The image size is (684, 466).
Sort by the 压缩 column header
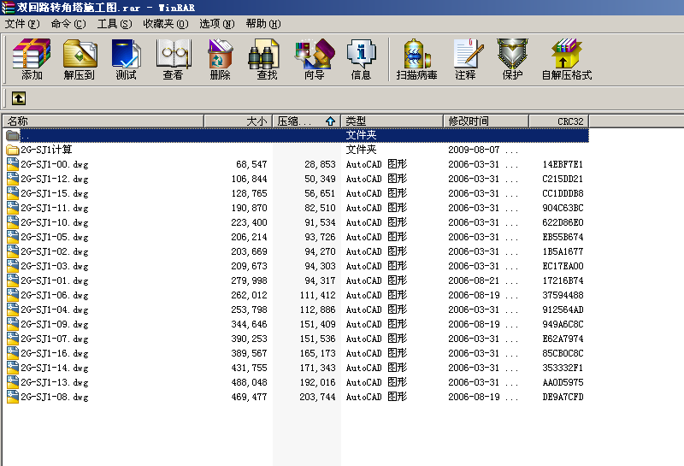(x=307, y=121)
